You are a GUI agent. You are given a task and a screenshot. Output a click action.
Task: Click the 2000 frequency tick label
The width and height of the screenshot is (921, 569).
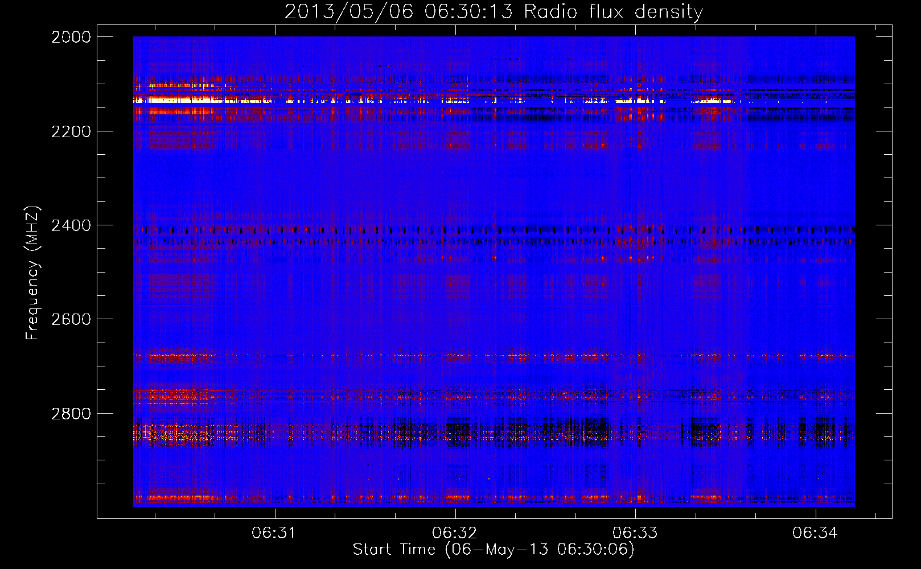point(71,37)
